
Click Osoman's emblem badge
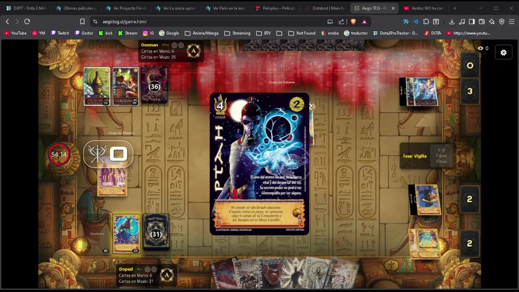pos(193,51)
